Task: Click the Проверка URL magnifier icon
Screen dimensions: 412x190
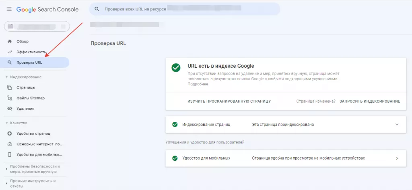Action: click(x=10, y=63)
